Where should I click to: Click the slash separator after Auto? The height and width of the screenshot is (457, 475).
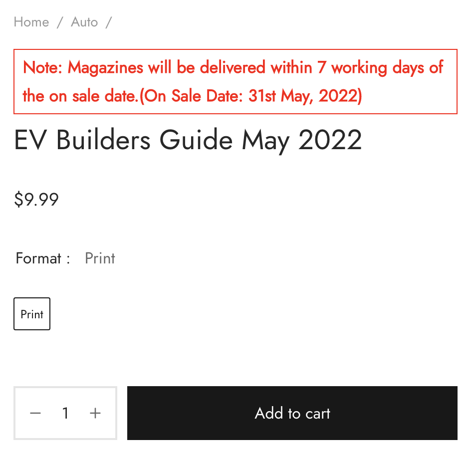pos(109,22)
